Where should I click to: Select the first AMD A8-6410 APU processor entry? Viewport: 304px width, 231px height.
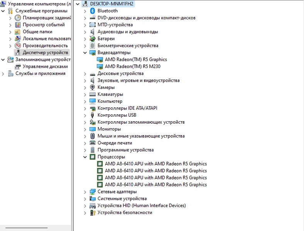pos(155,164)
